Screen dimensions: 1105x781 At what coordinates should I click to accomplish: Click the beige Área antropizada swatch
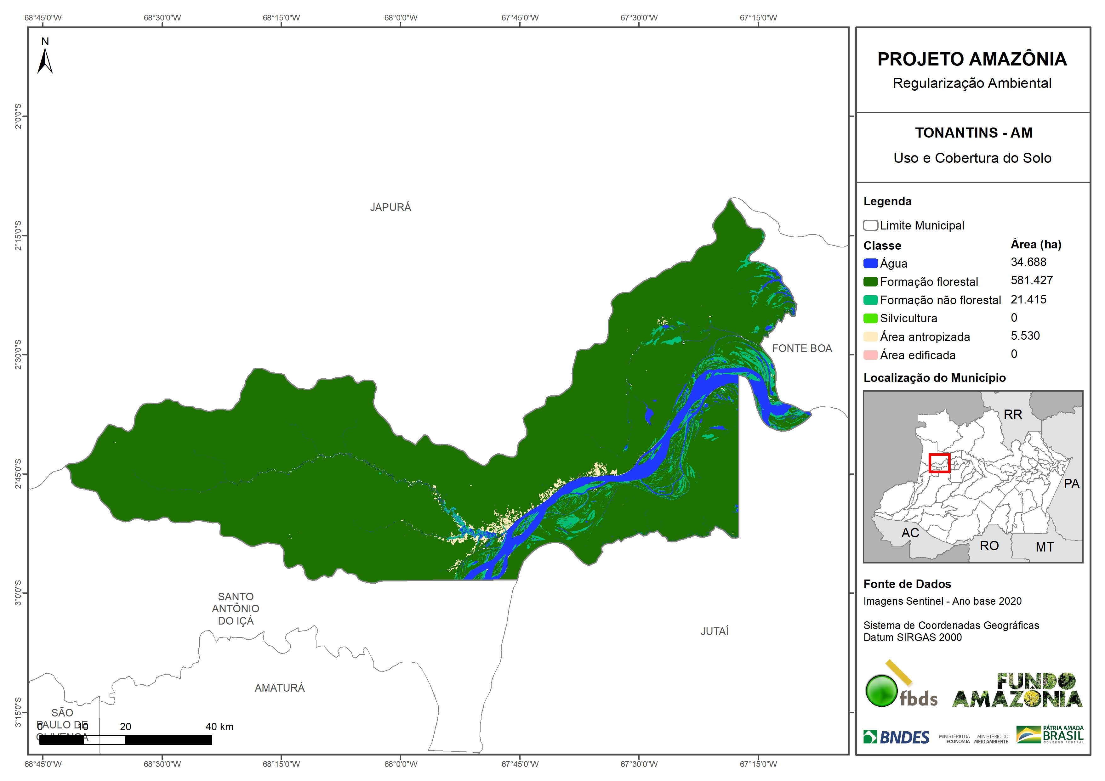click(870, 337)
